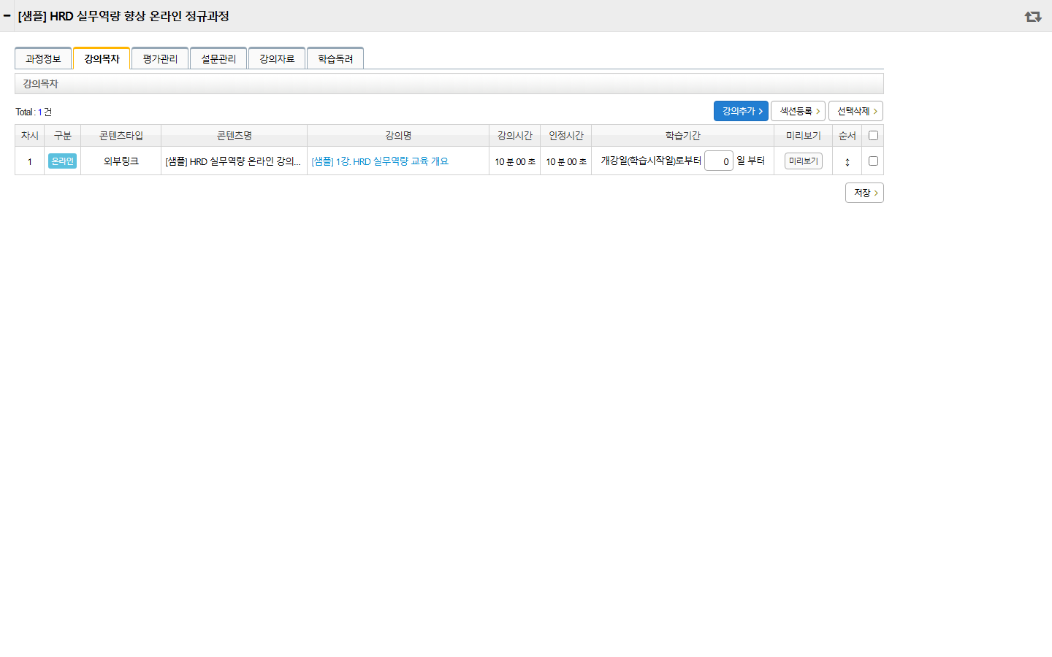Viewport: 1052px width, 657px height.
Task: Open lecture link 1강. HRD 실무역량 교육 개요
Action: click(380, 161)
